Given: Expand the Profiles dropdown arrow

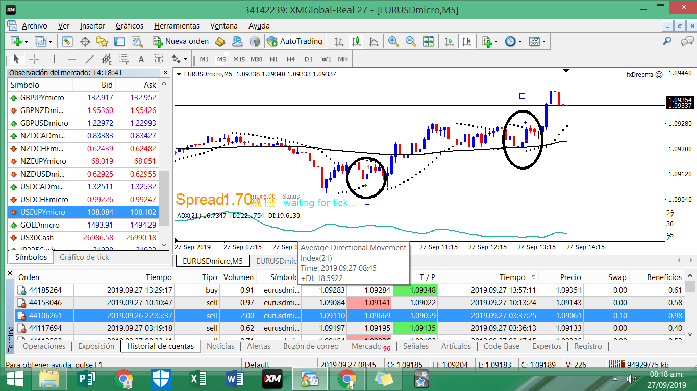Looking at the screenshot, I should point(50,42).
